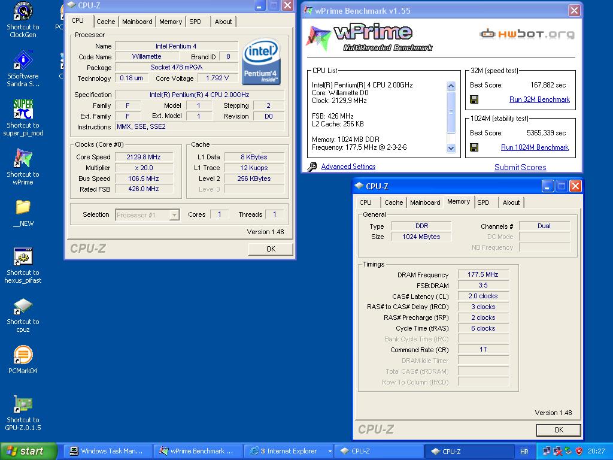Click the Rated FSB 426.0 MHz value
Viewport: 613px width, 460px height.
[144, 189]
